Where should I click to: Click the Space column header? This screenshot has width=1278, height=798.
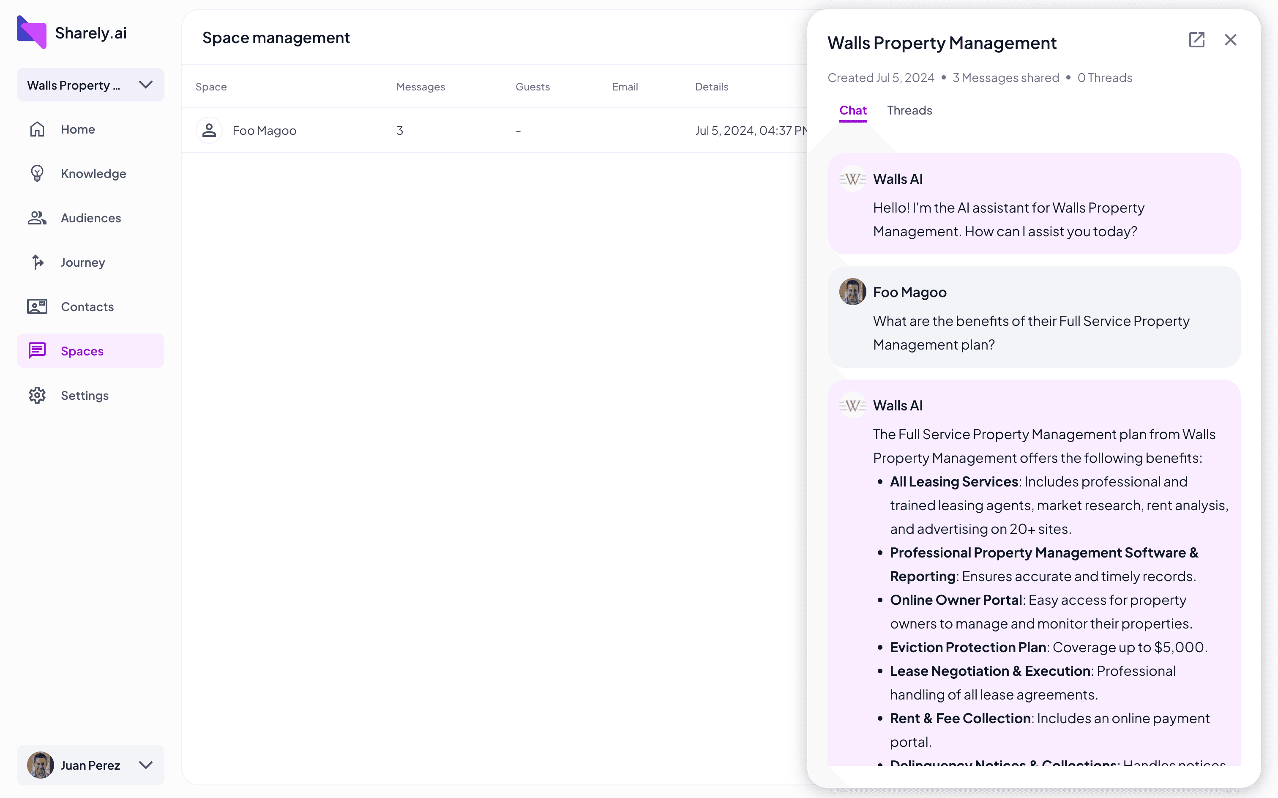click(x=211, y=87)
